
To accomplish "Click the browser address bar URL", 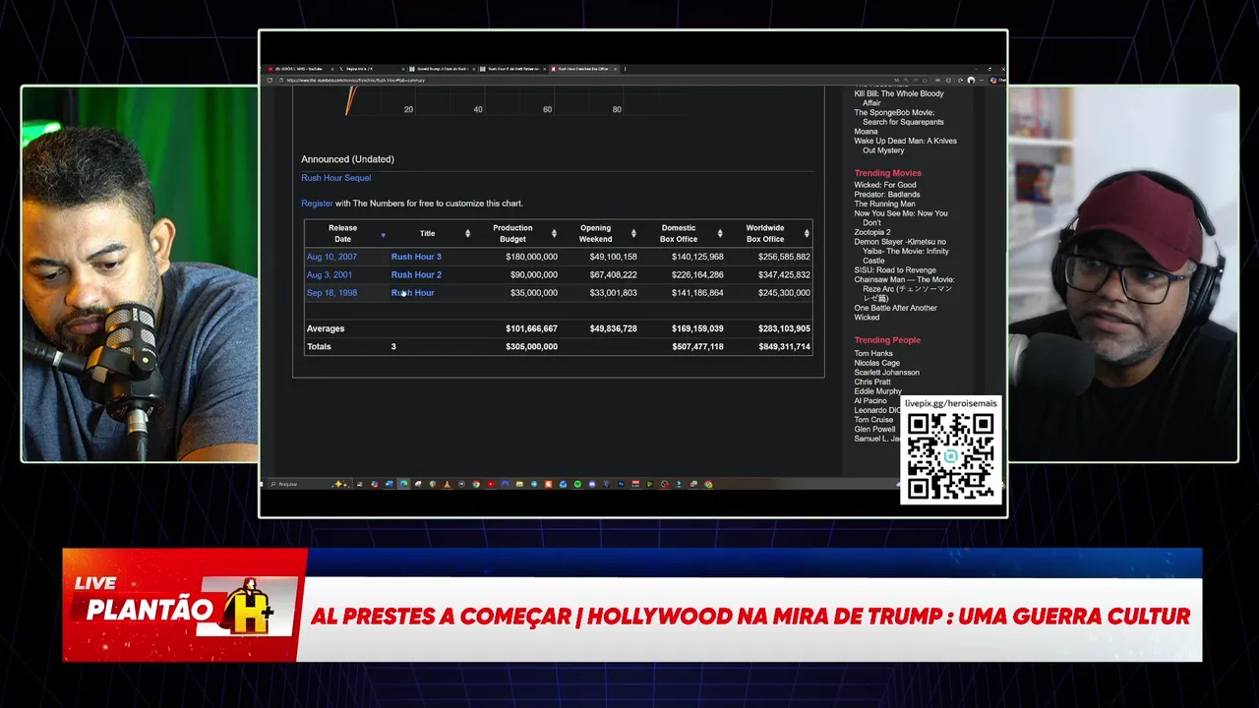I will [x=355, y=81].
